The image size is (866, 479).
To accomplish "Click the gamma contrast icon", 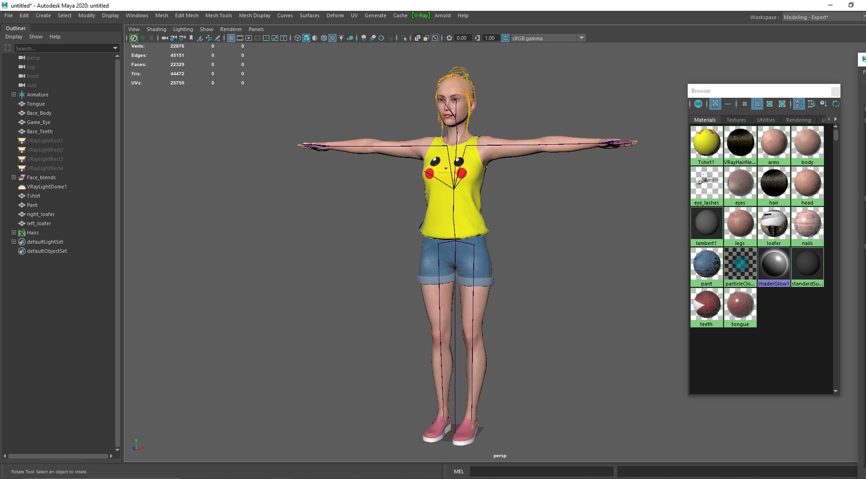I will (x=477, y=38).
